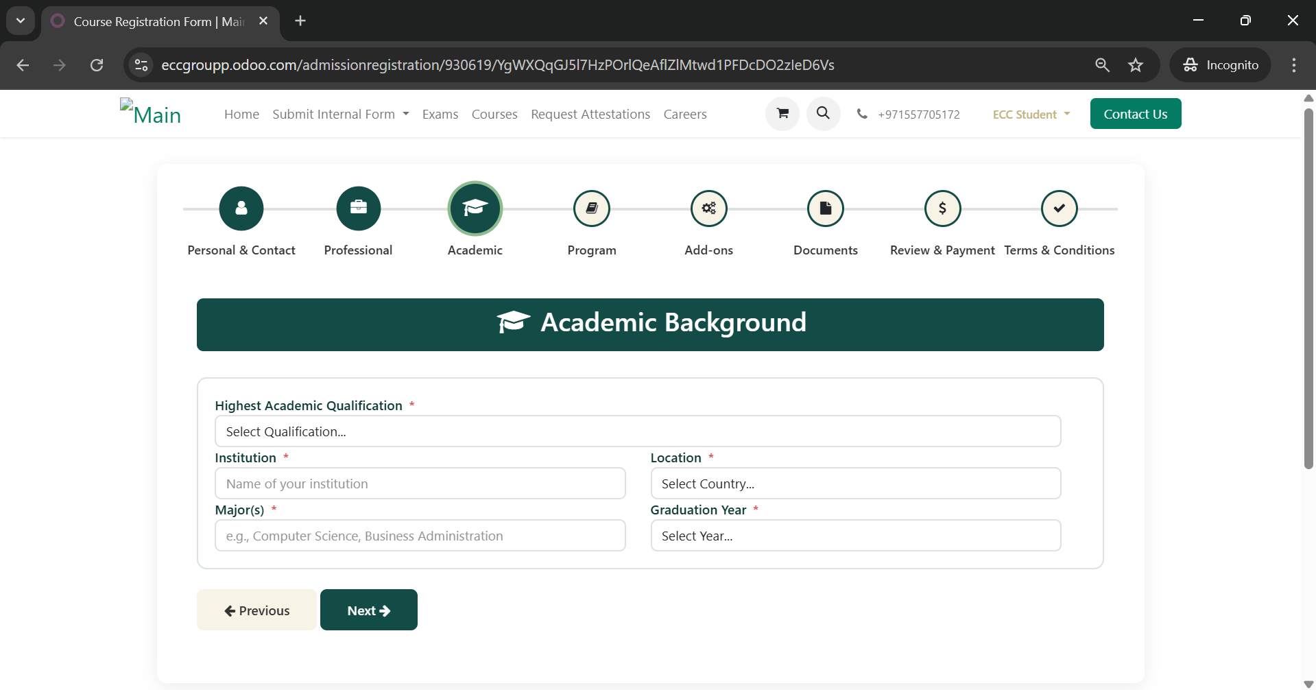Click the Review & Payment dollar icon
The height and width of the screenshot is (690, 1316).
[x=942, y=209]
